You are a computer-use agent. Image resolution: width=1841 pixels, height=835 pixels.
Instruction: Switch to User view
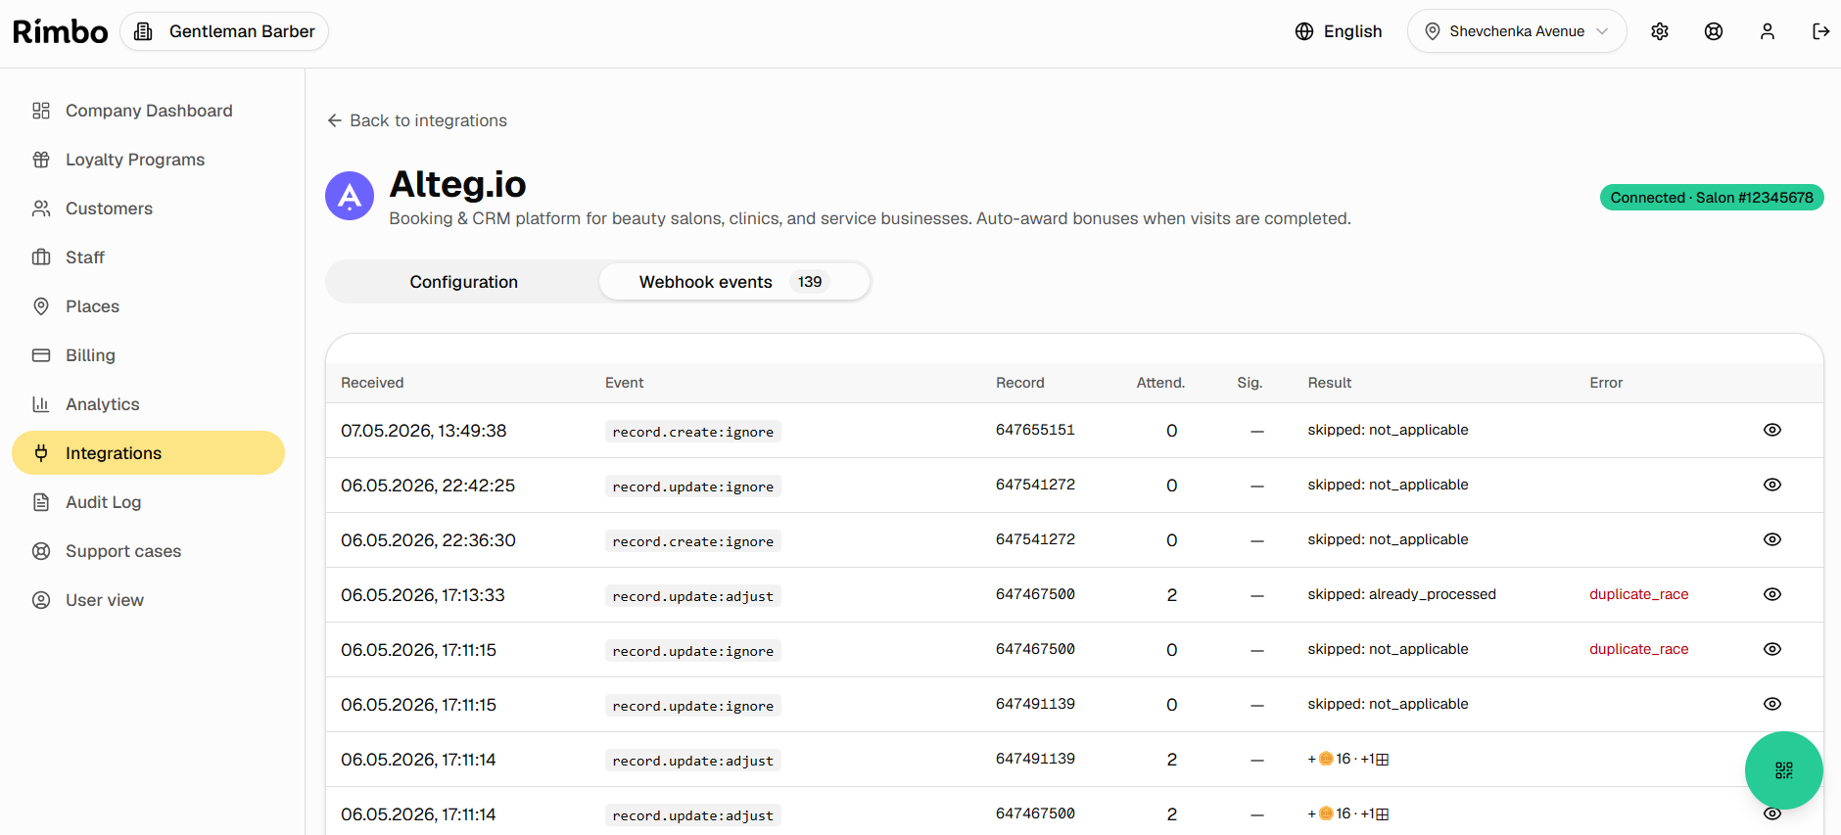coord(149,600)
